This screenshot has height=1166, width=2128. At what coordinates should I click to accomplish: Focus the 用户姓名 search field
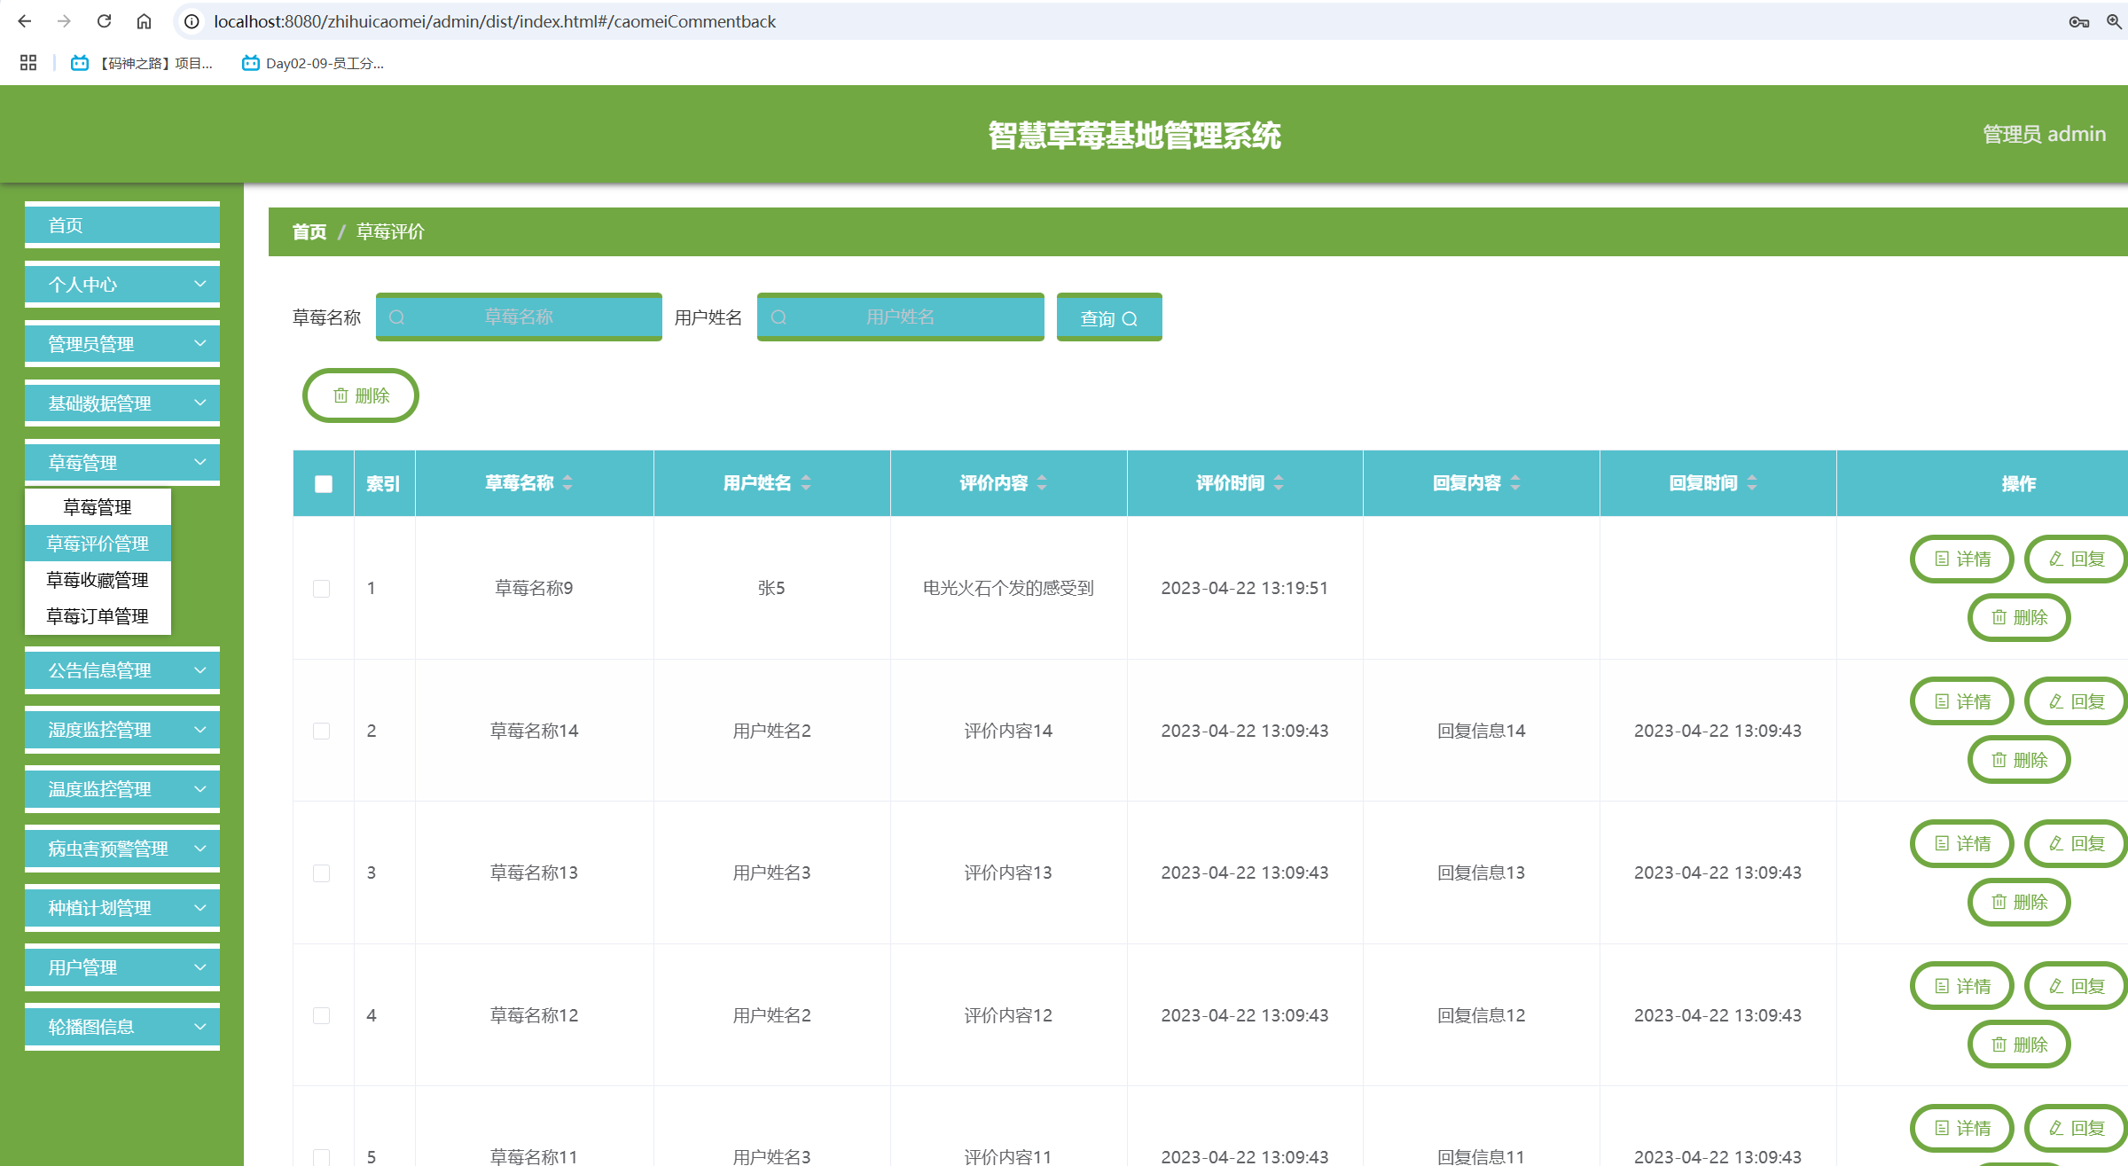(x=900, y=317)
